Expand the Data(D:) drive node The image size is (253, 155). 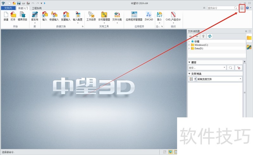pos(189,48)
